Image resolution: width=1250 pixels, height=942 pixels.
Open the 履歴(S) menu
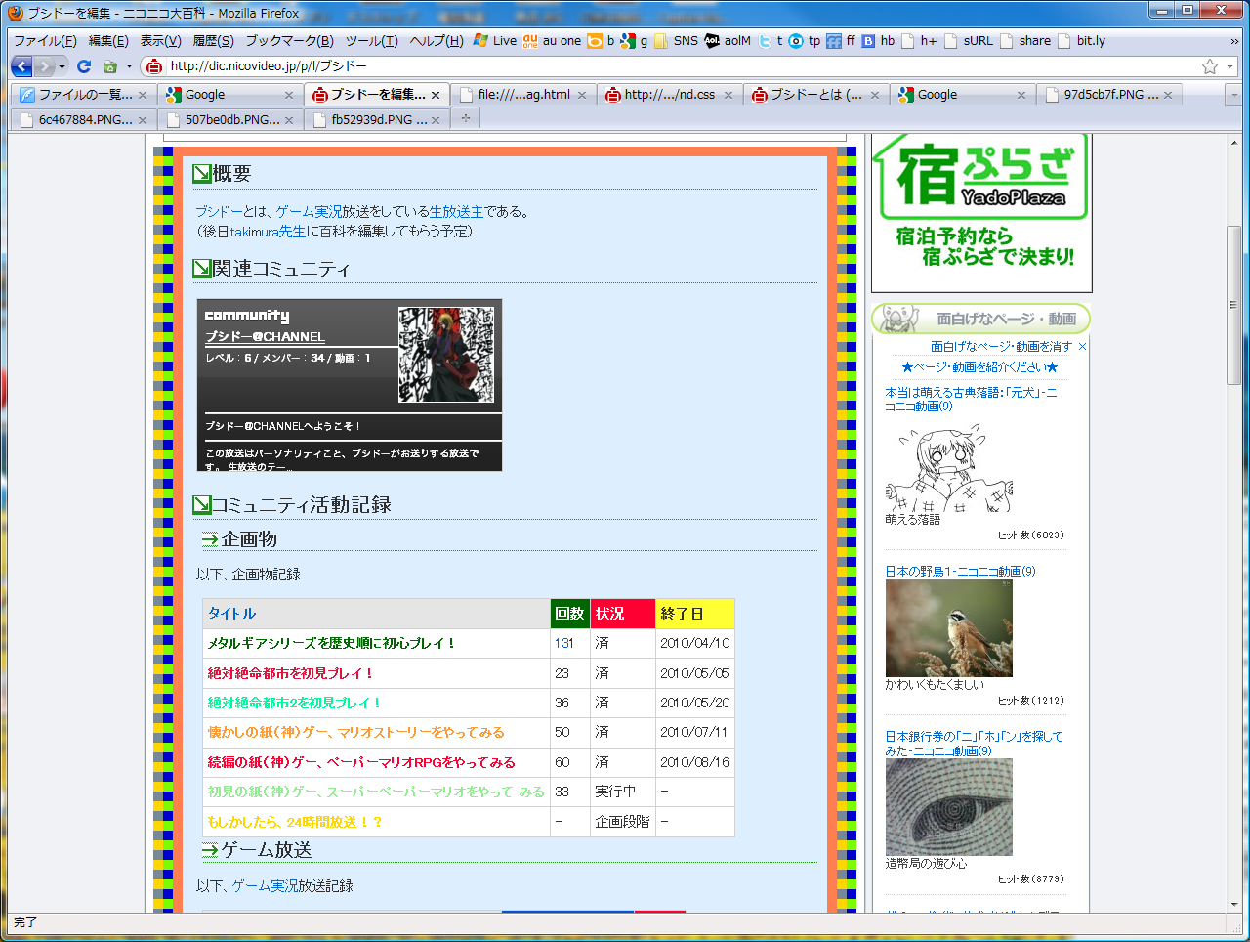tap(213, 41)
